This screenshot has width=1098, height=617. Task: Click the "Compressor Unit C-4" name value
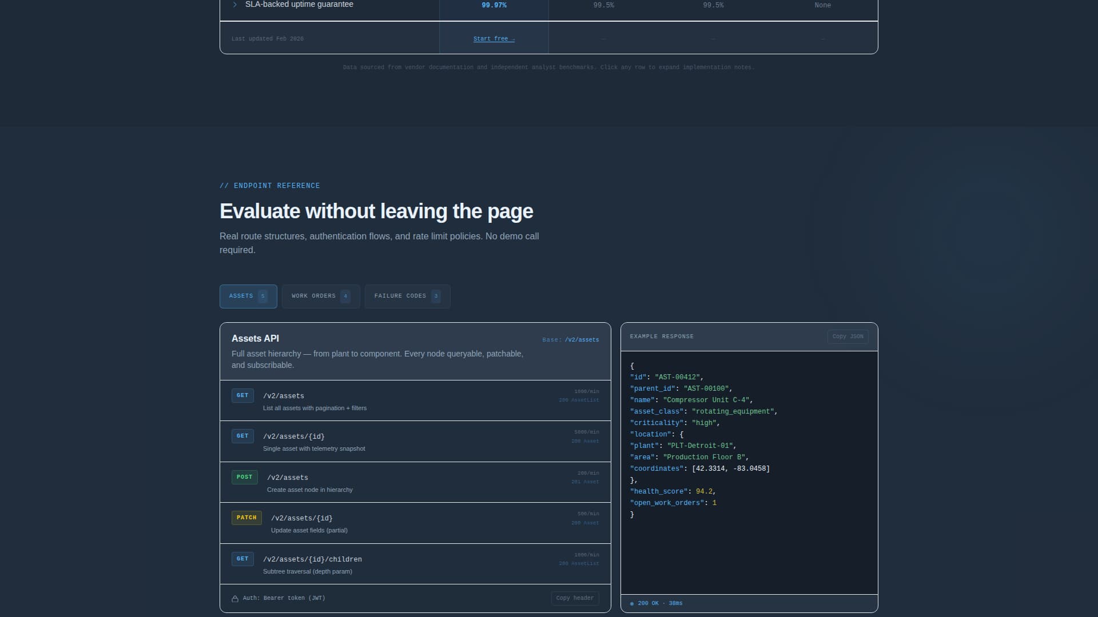[x=706, y=400]
